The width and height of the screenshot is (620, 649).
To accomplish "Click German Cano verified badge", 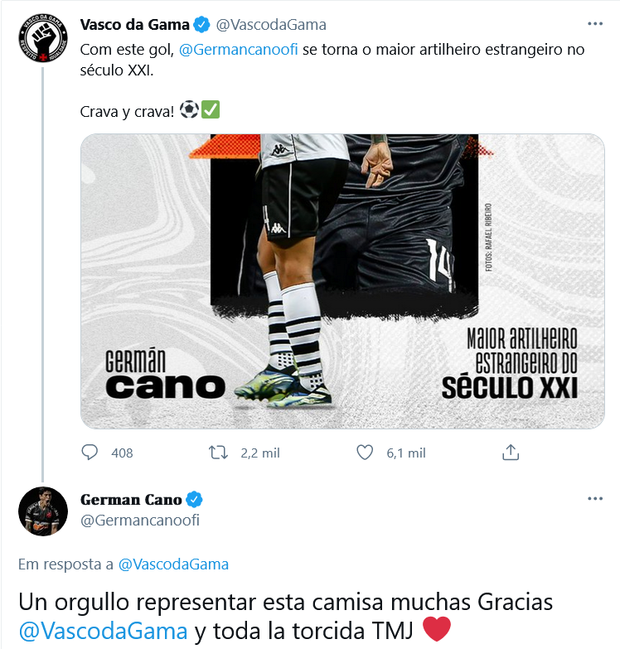I will (194, 500).
